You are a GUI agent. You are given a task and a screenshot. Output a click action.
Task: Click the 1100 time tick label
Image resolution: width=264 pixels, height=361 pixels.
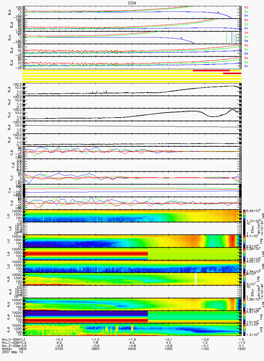(205, 349)
